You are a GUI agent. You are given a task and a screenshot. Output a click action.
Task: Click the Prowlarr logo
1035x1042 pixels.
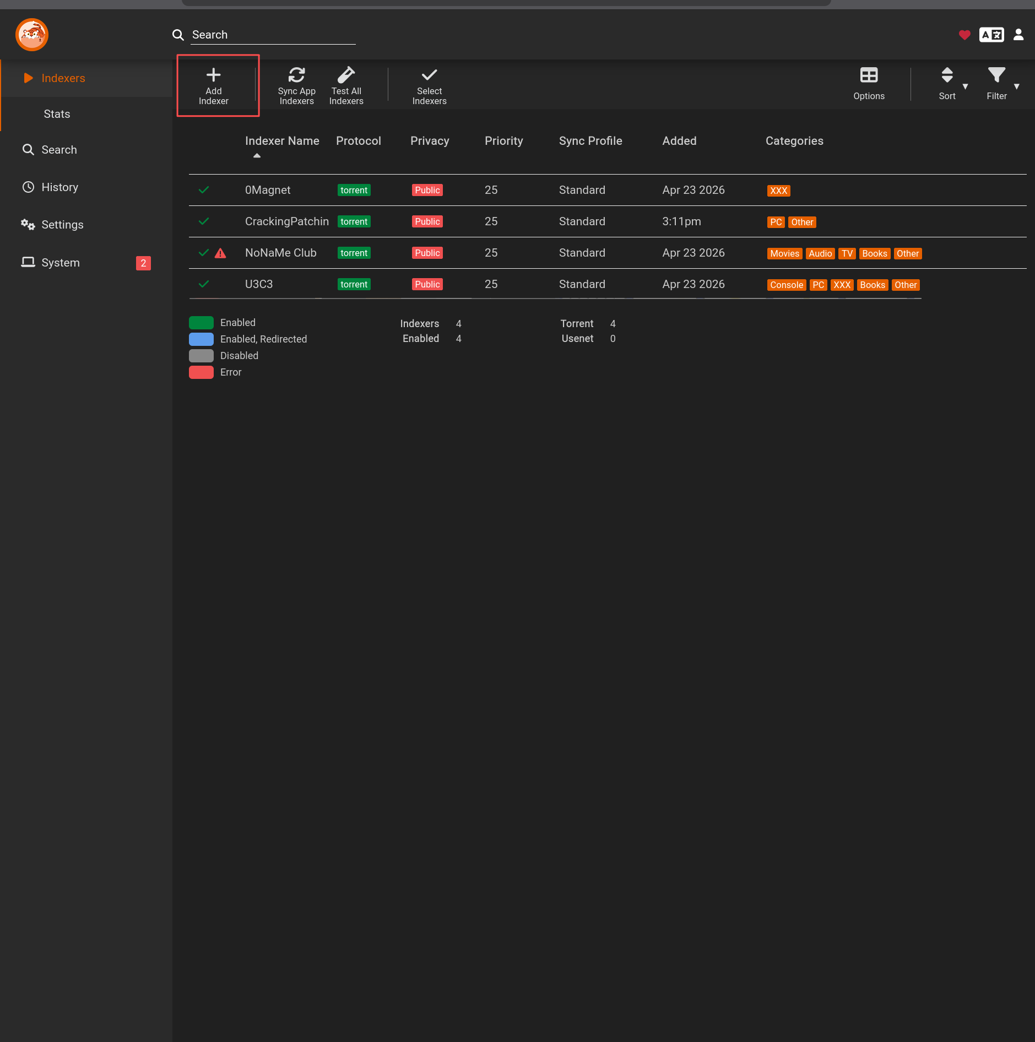(x=32, y=35)
